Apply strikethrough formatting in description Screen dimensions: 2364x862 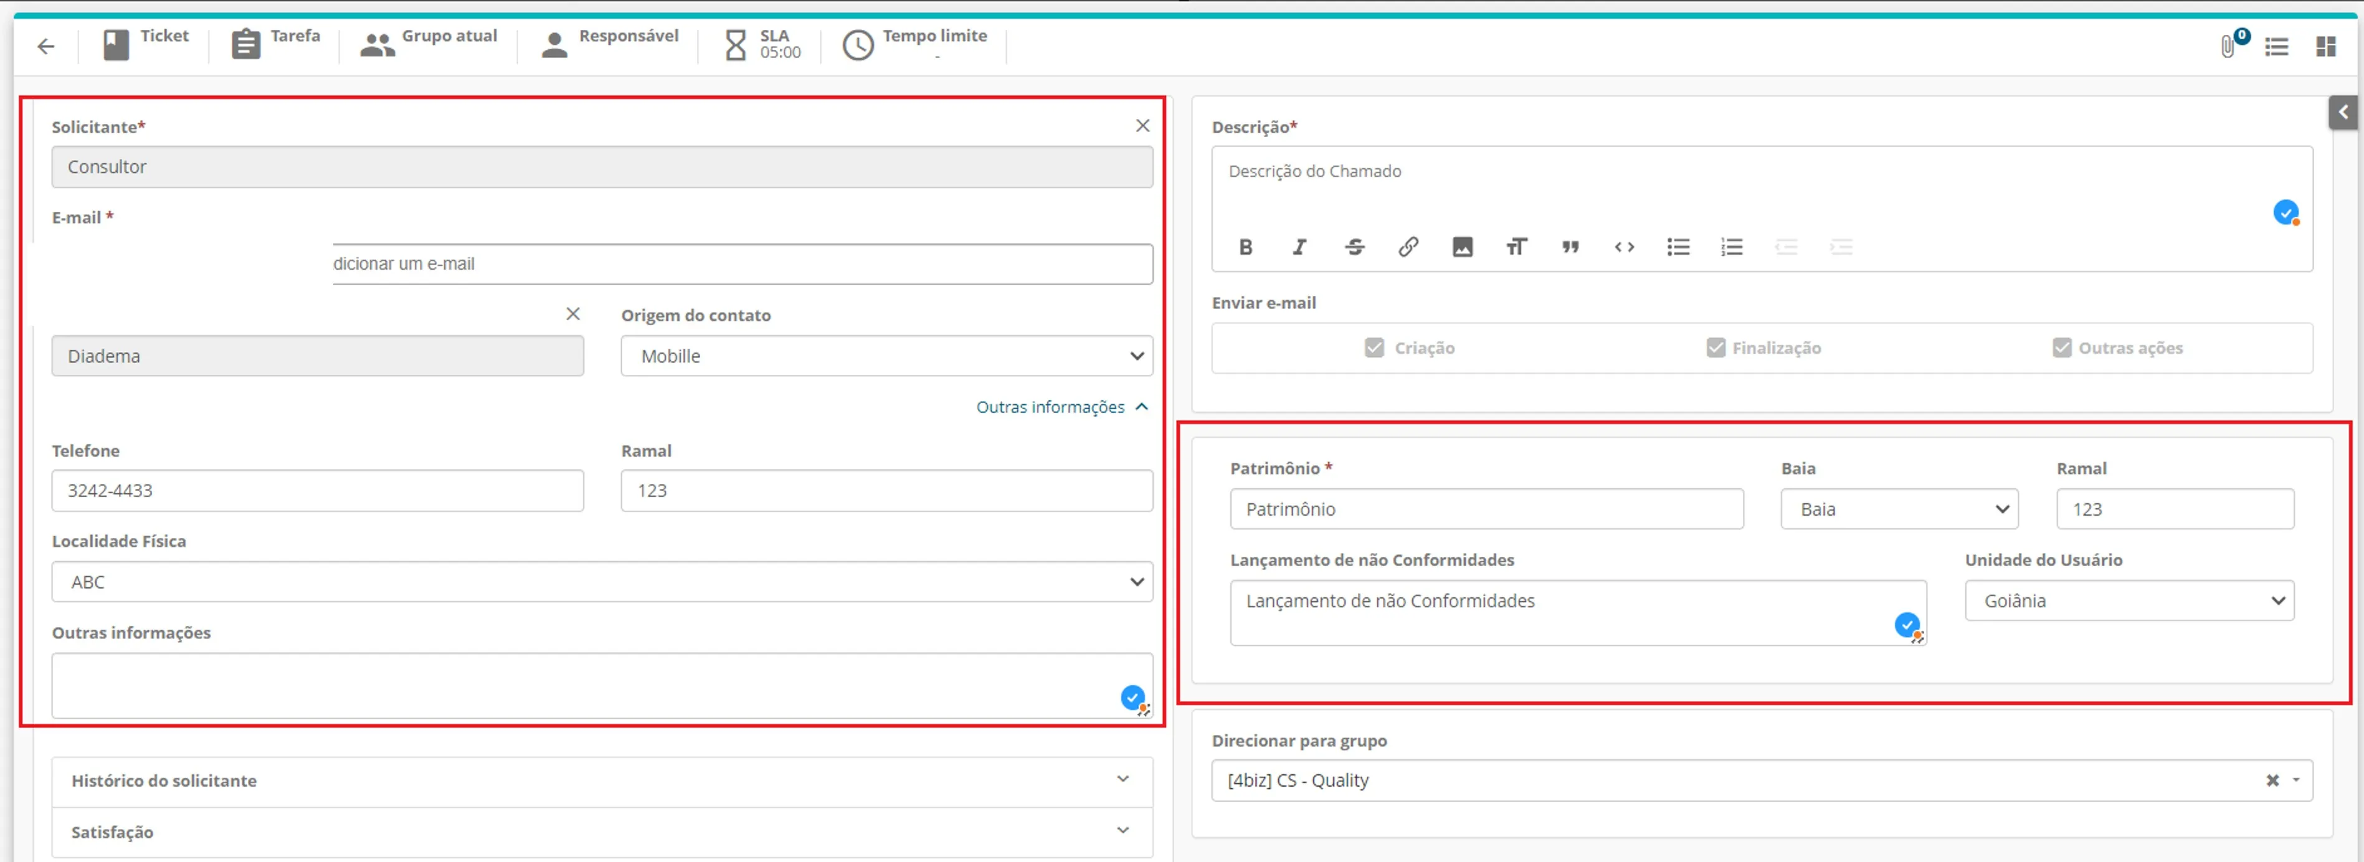click(x=1354, y=247)
